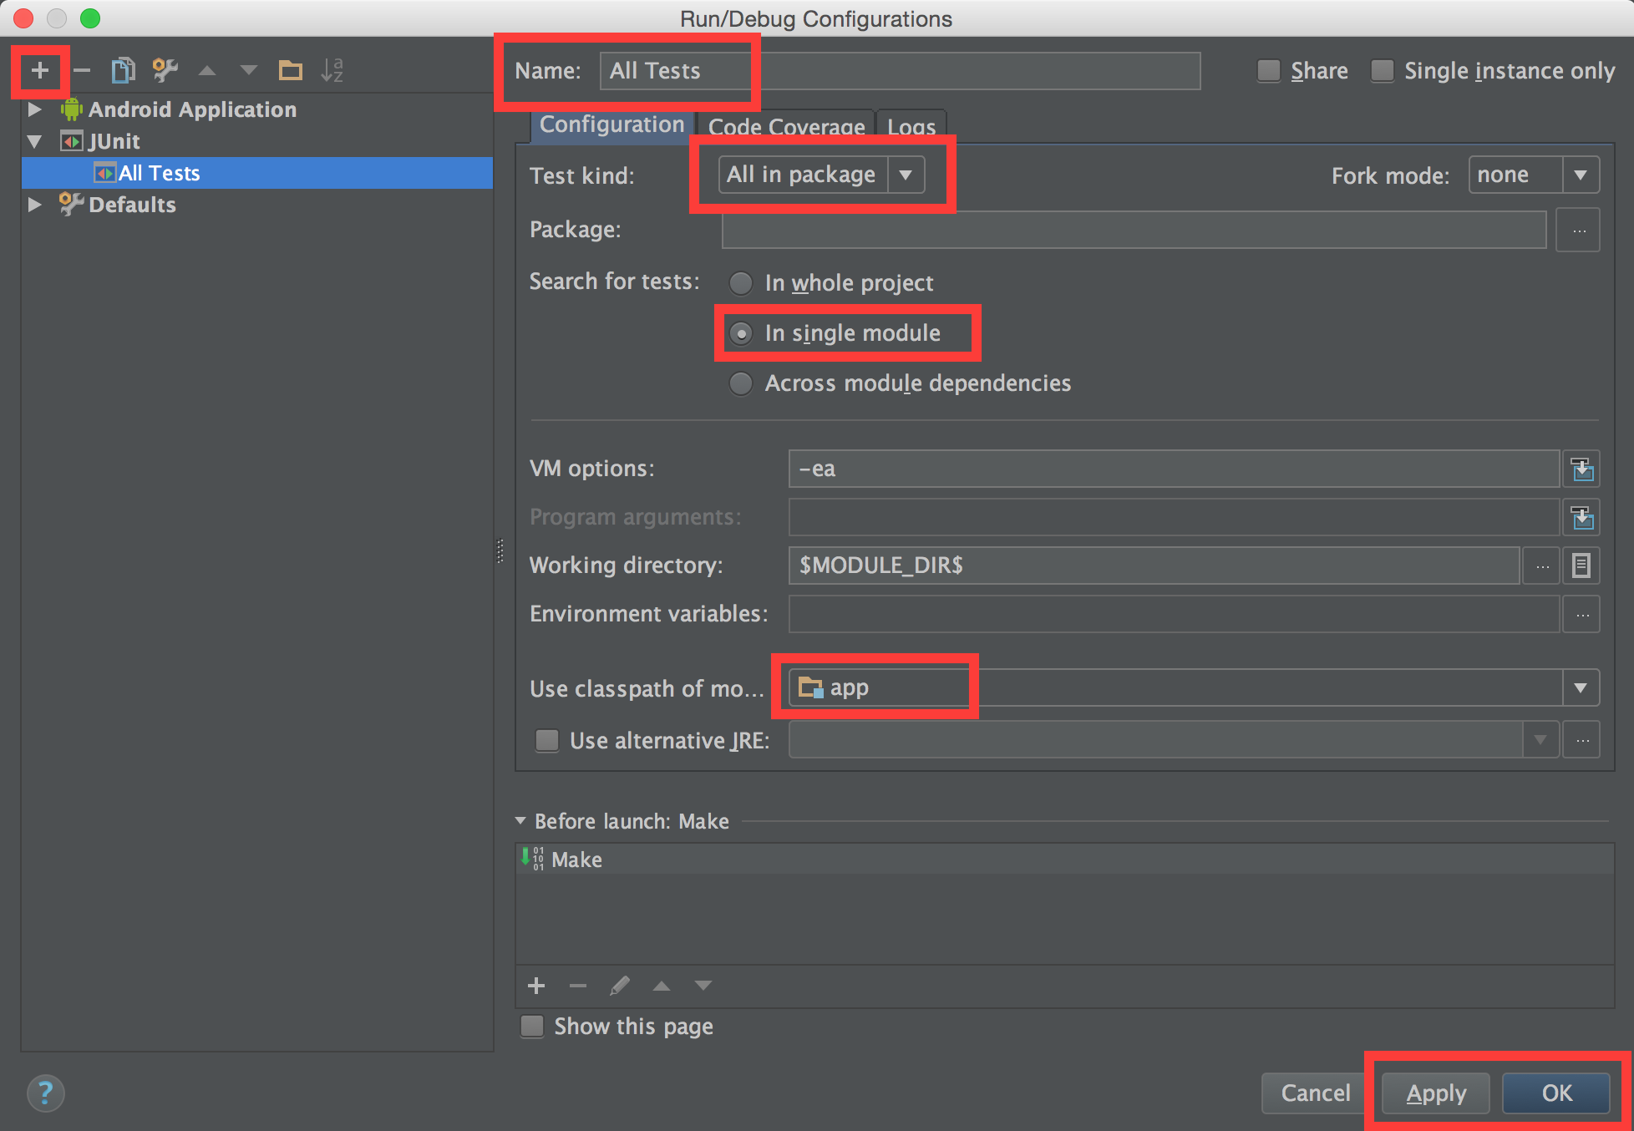The height and width of the screenshot is (1131, 1634).
Task: Check Single instance only option
Action: click(x=1383, y=71)
